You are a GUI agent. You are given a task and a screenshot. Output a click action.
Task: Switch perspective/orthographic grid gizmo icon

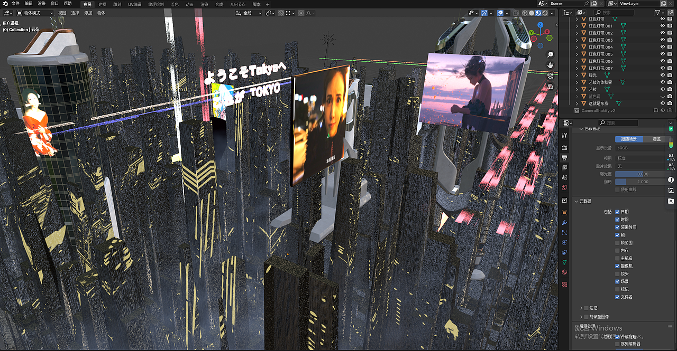point(551,86)
